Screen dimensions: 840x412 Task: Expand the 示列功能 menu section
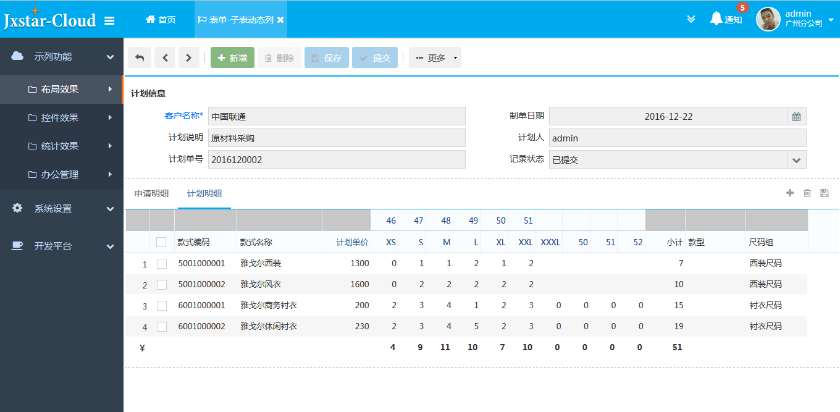(x=62, y=56)
